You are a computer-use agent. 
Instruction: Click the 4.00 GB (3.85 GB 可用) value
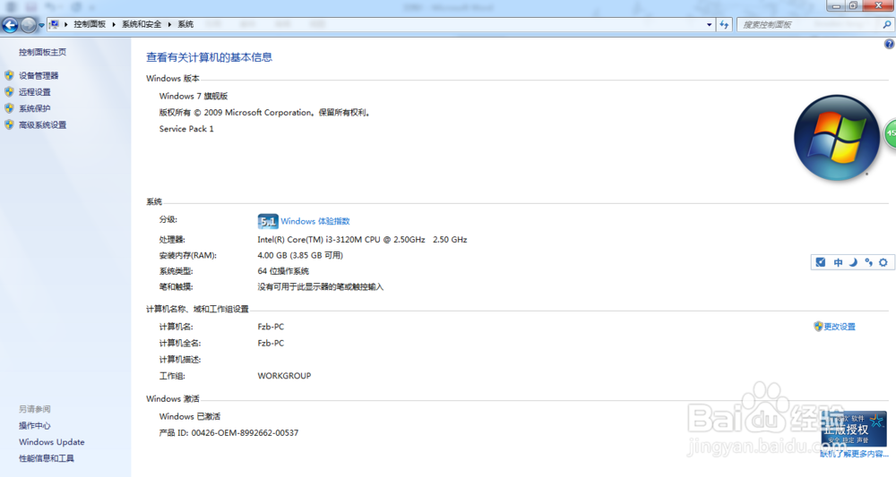click(300, 256)
